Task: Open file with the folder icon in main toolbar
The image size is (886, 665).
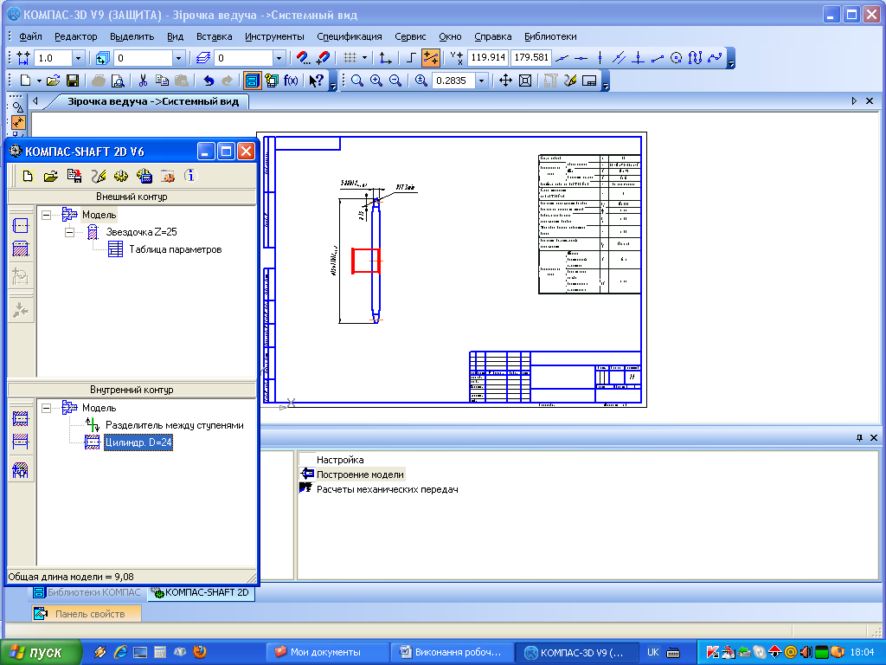Action: pyautogui.click(x=53, y=81)
